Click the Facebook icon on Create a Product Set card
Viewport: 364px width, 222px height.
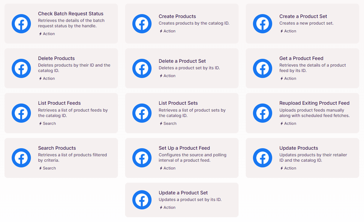tap(263, 23)
